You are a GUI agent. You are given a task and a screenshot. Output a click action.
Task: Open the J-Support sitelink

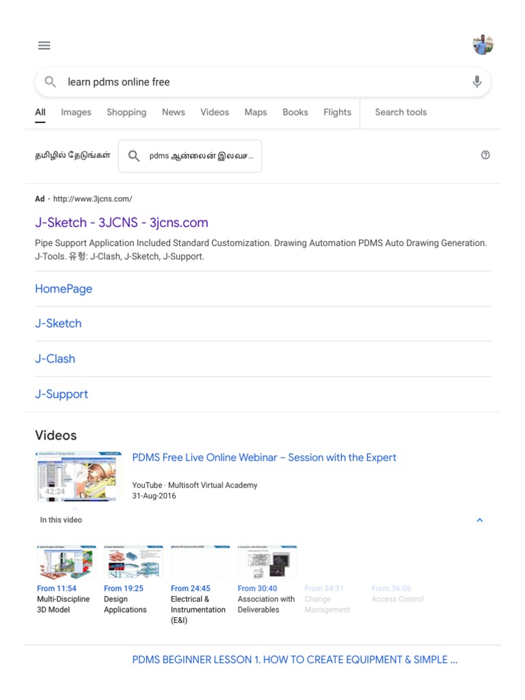pyautogui.click(x=61, y=394)
